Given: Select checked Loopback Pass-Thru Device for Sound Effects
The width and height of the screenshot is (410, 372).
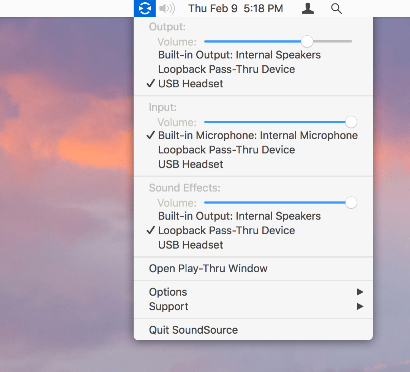Looking at the screenshot, I should (253, 230).
